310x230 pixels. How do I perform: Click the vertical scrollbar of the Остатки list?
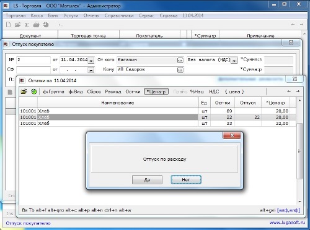coord(299,150)
